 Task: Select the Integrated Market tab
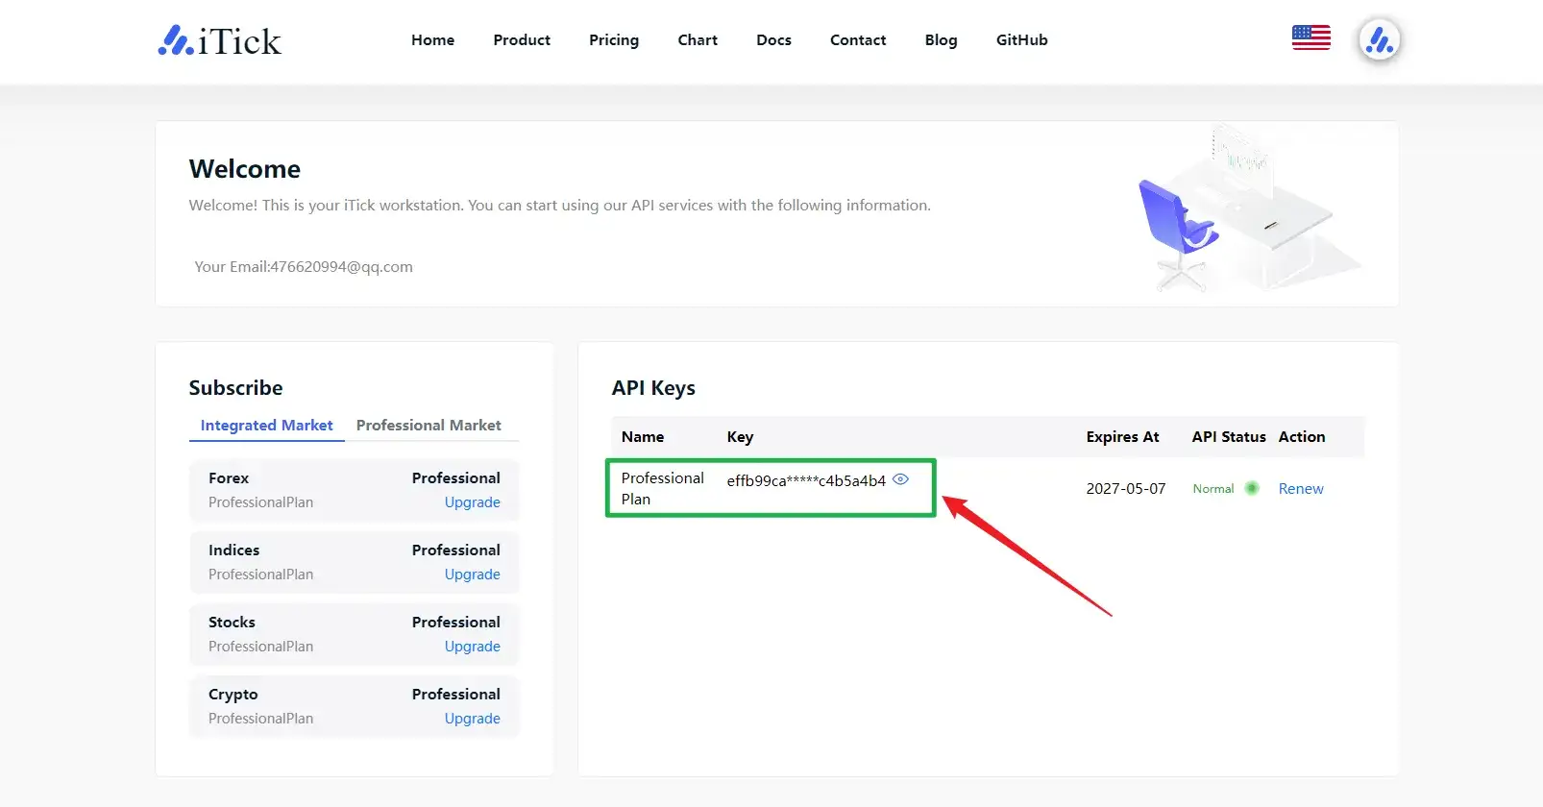(x=266, y=426)
